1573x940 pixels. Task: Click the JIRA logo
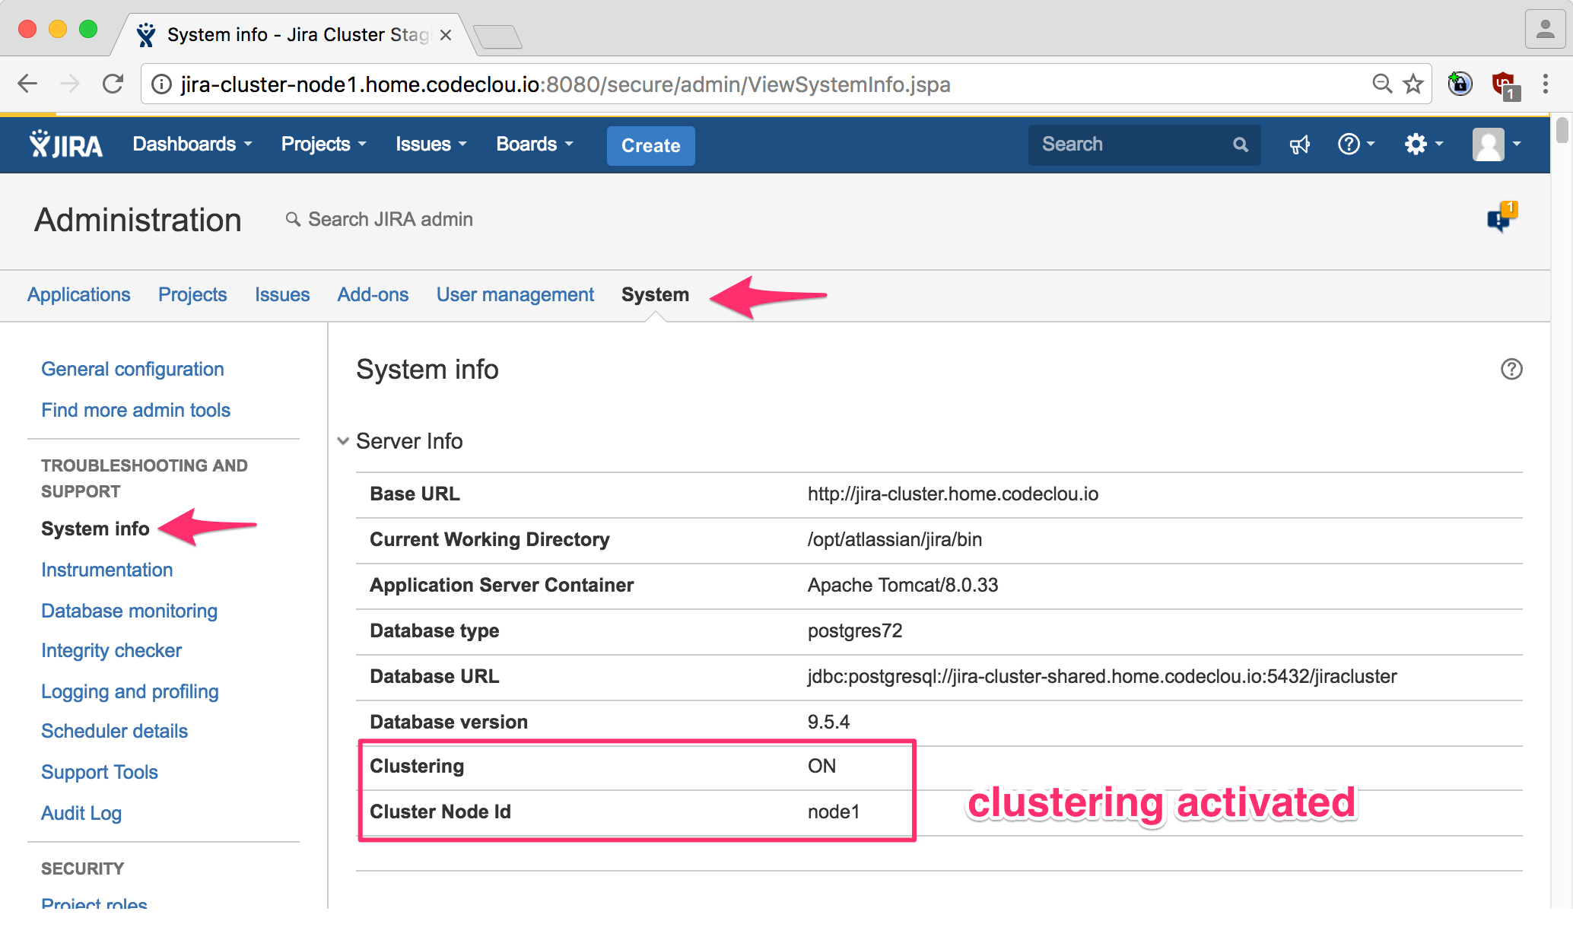point(65,144)
